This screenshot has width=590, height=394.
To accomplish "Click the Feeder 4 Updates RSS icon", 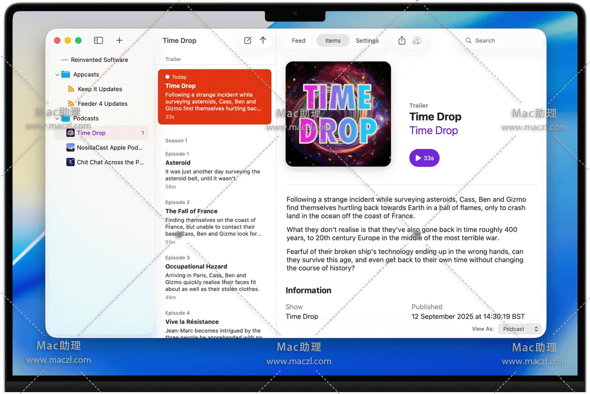I will coord(70,104).
